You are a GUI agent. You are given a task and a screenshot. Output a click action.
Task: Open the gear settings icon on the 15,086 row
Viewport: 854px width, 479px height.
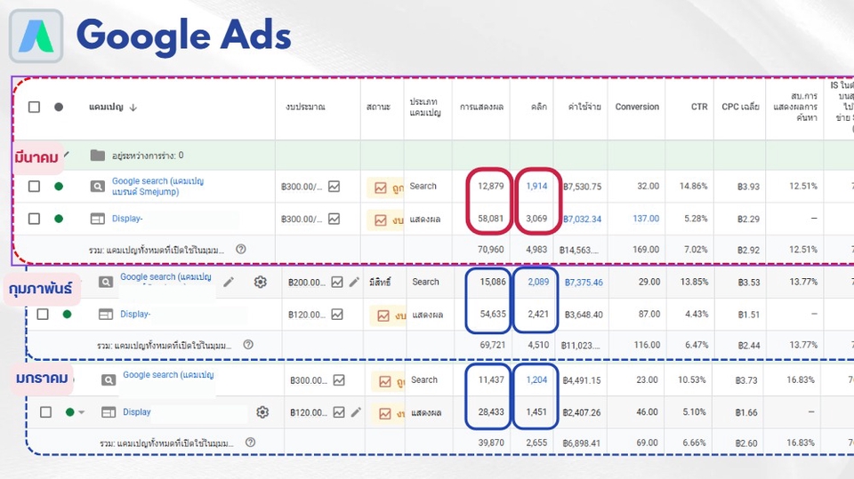click(261, 282)
